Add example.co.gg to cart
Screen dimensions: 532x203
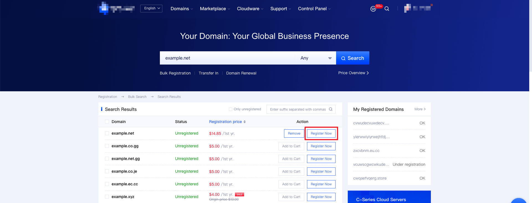(x=291, y=146)
